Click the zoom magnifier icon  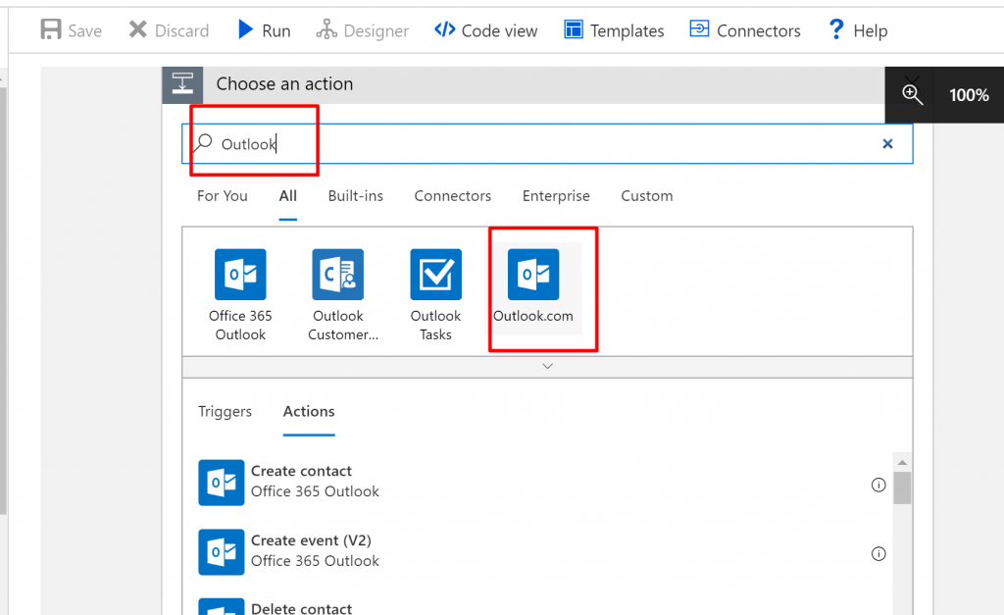click(913, 95)
